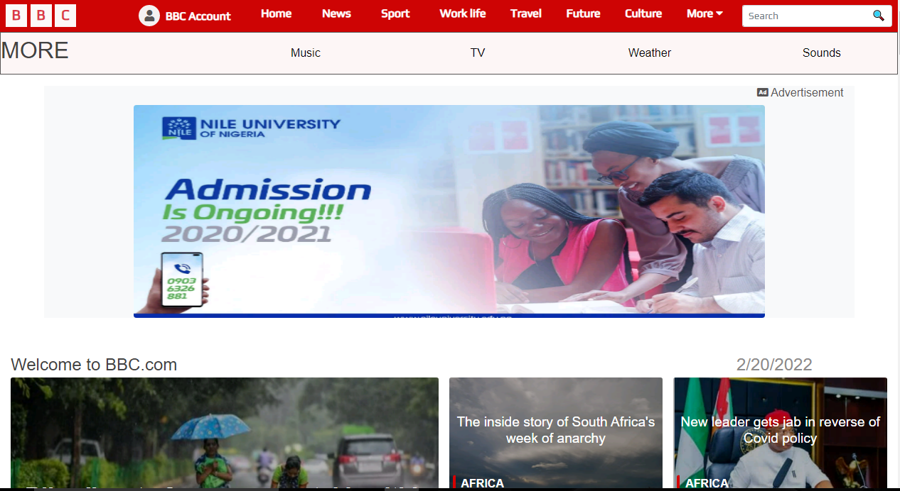Click AFRICA tag under Covid jab story
The image size is (900, 491).
click(x=707, y=483)
